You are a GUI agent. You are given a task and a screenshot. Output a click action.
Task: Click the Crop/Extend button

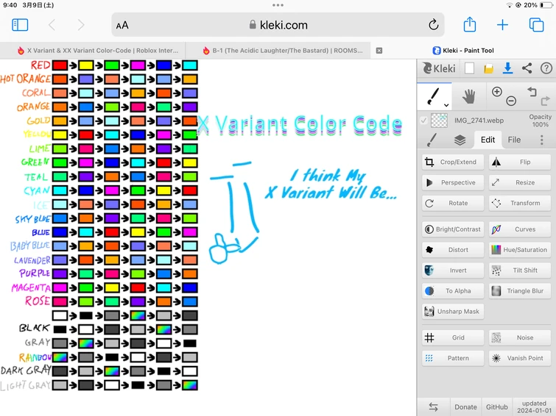pos(453,162)
